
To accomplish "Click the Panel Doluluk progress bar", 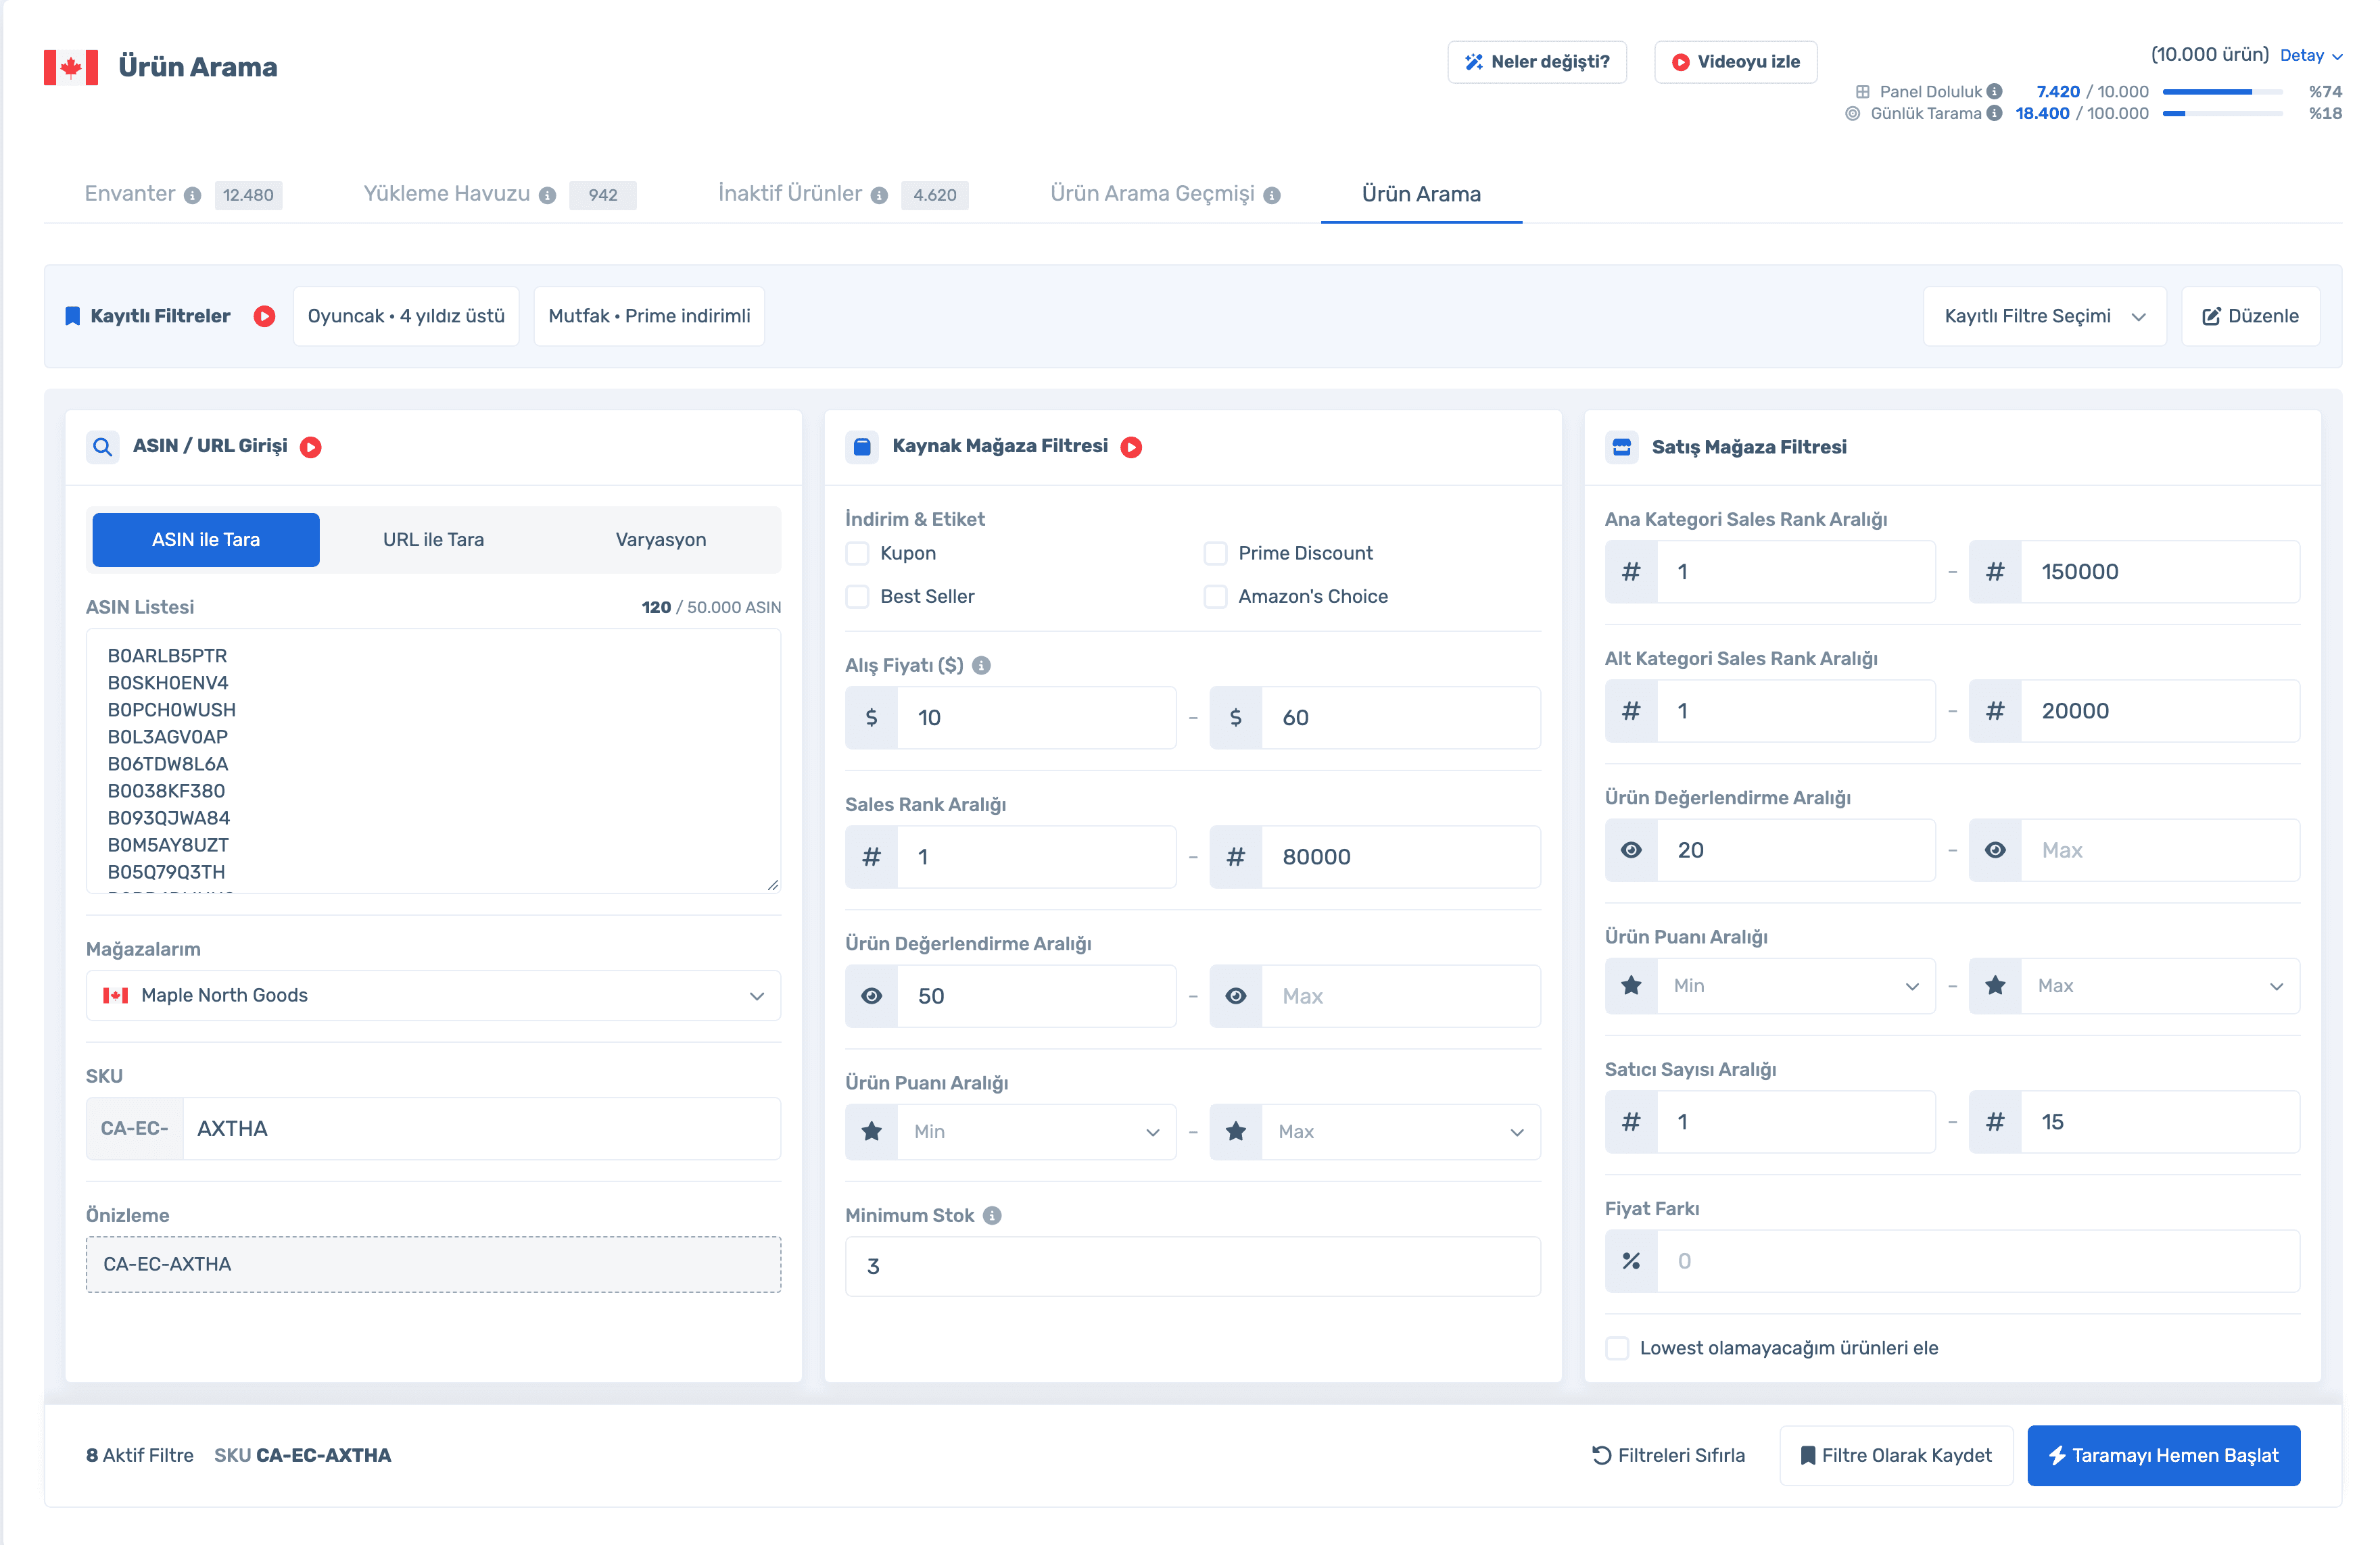I will [x=2222, y=91].
